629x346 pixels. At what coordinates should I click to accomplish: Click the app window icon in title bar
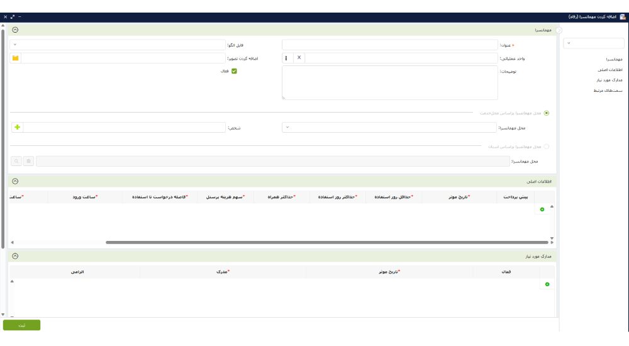(x=623, y=17)
